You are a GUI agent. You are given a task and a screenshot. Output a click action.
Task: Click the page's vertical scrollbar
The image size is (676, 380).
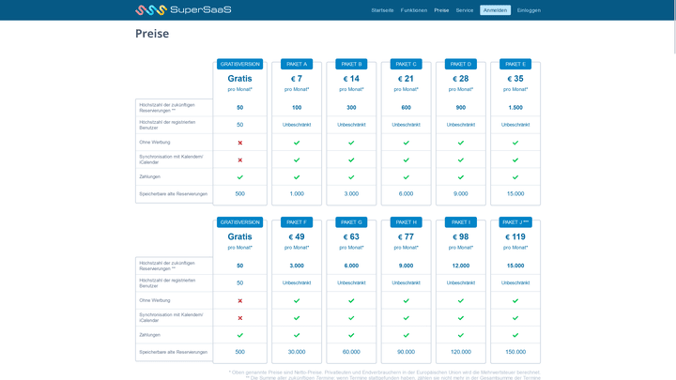pyautogui.click(x=672, y=188)
